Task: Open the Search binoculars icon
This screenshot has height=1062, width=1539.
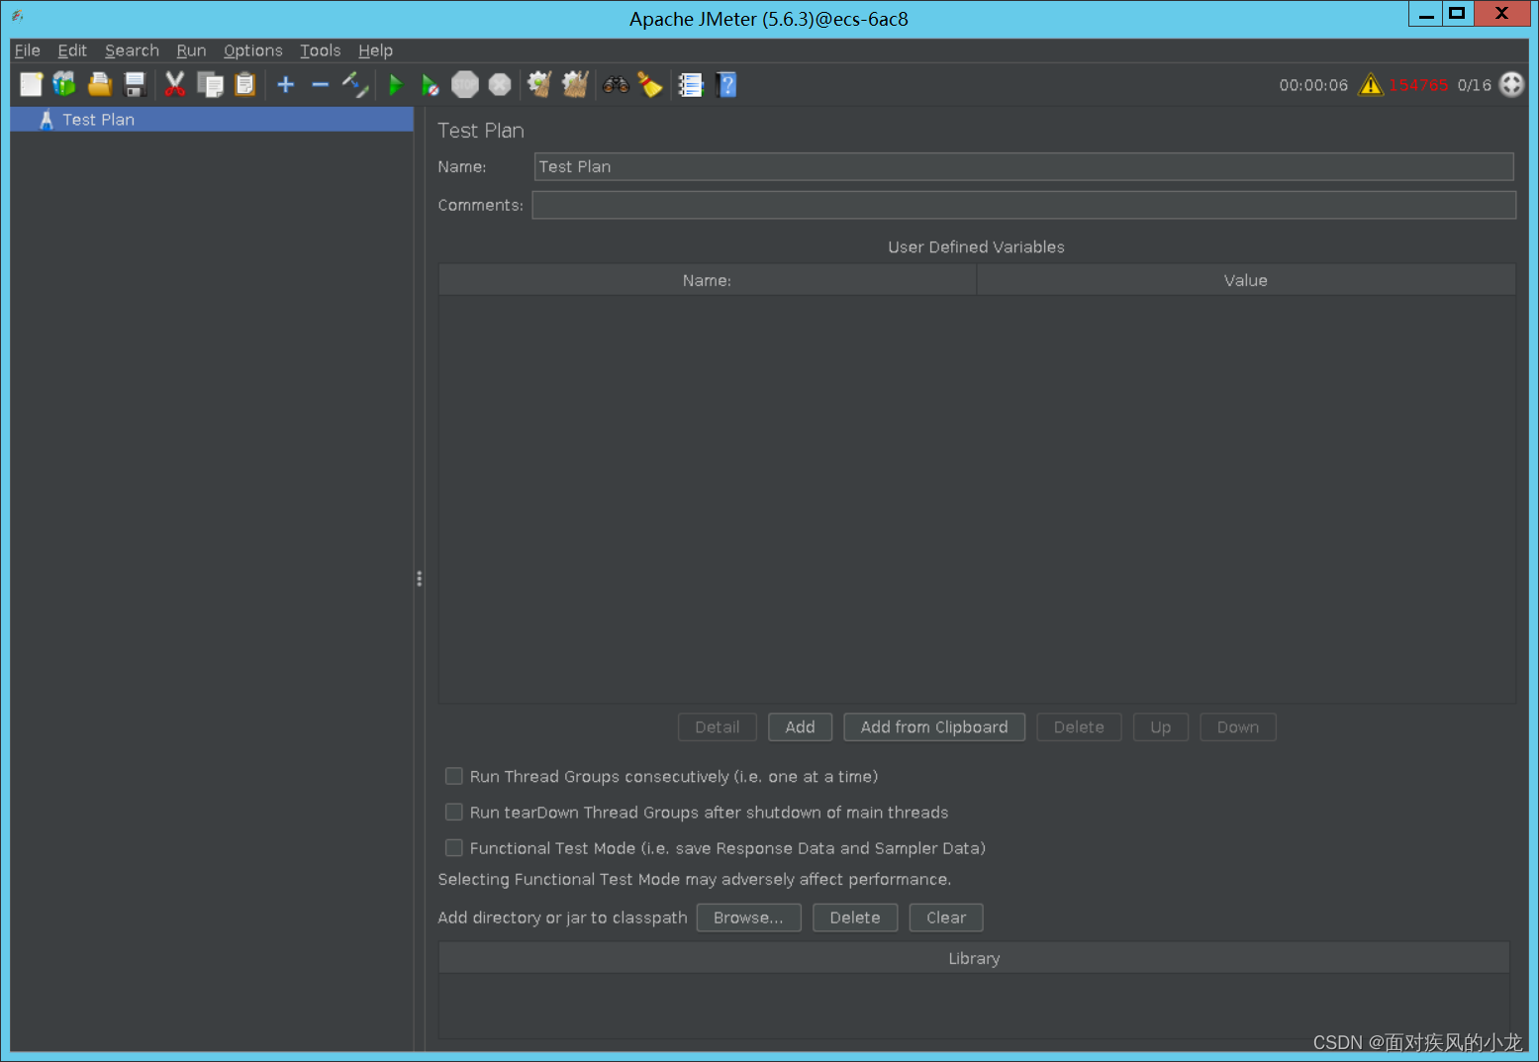Action: 616,84
